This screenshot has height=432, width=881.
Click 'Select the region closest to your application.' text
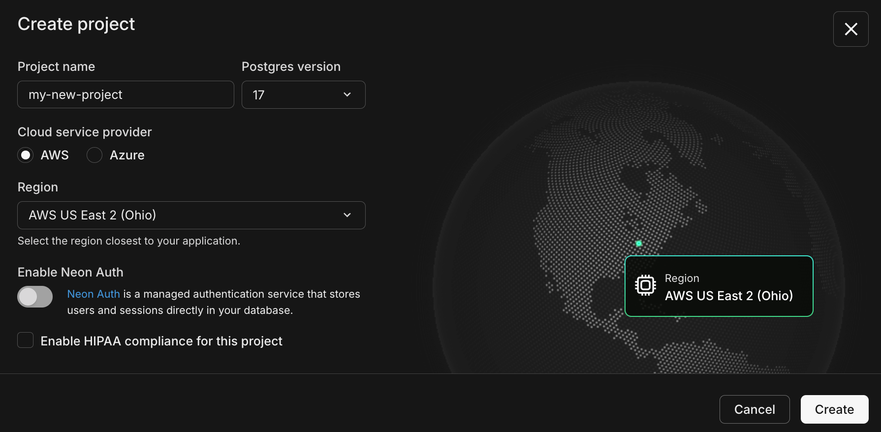point(129,241)
